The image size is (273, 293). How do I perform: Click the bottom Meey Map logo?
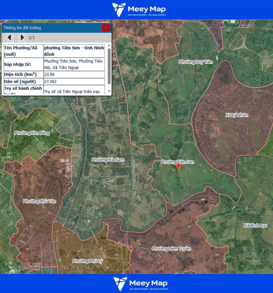coord(140,283)
